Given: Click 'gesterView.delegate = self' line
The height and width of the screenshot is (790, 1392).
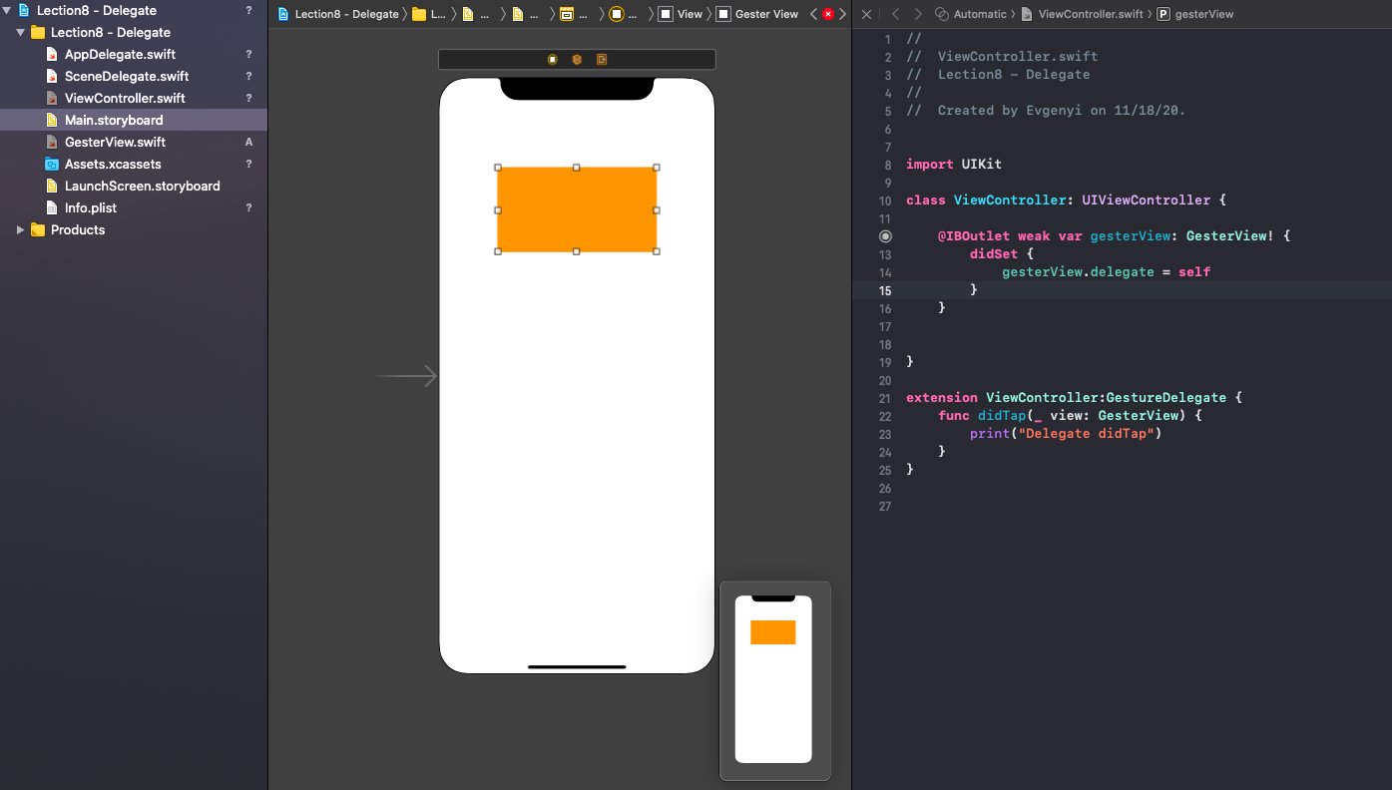Looking at the screenshot, I should click(1106, 271).
